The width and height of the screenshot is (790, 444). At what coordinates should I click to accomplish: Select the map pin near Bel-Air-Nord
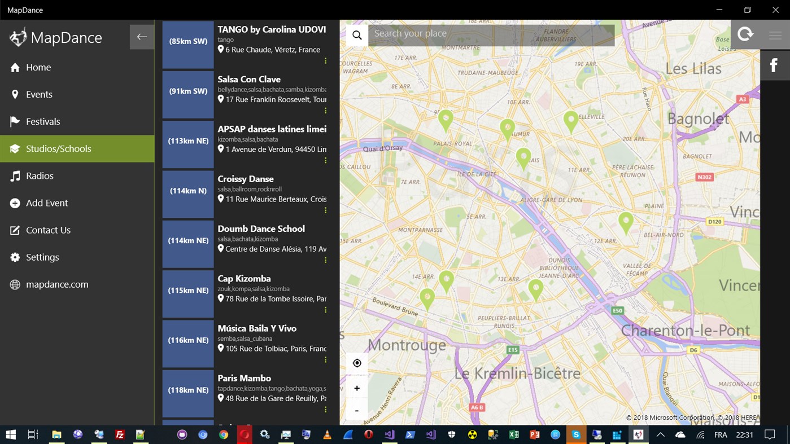pos(626,223)
